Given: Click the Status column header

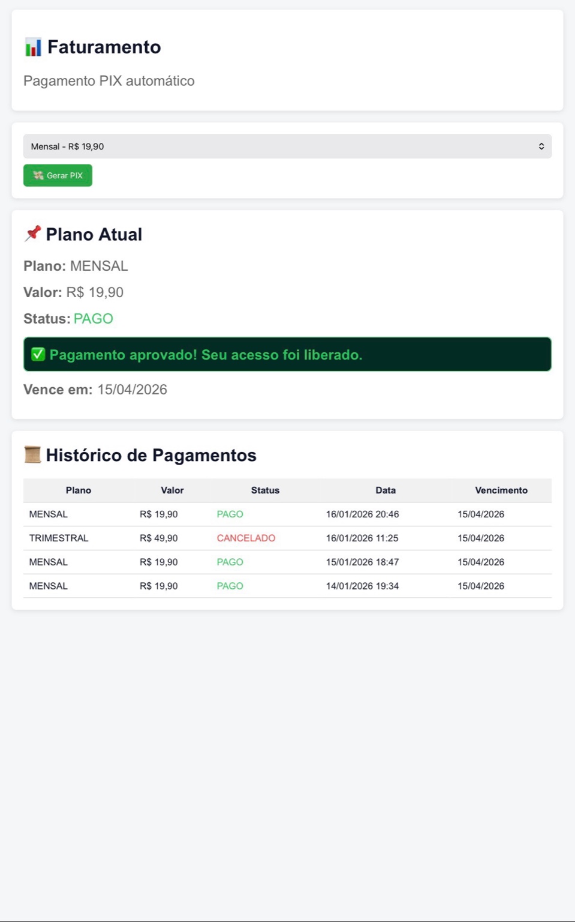Looking at the screenshot, I should 265,490.
